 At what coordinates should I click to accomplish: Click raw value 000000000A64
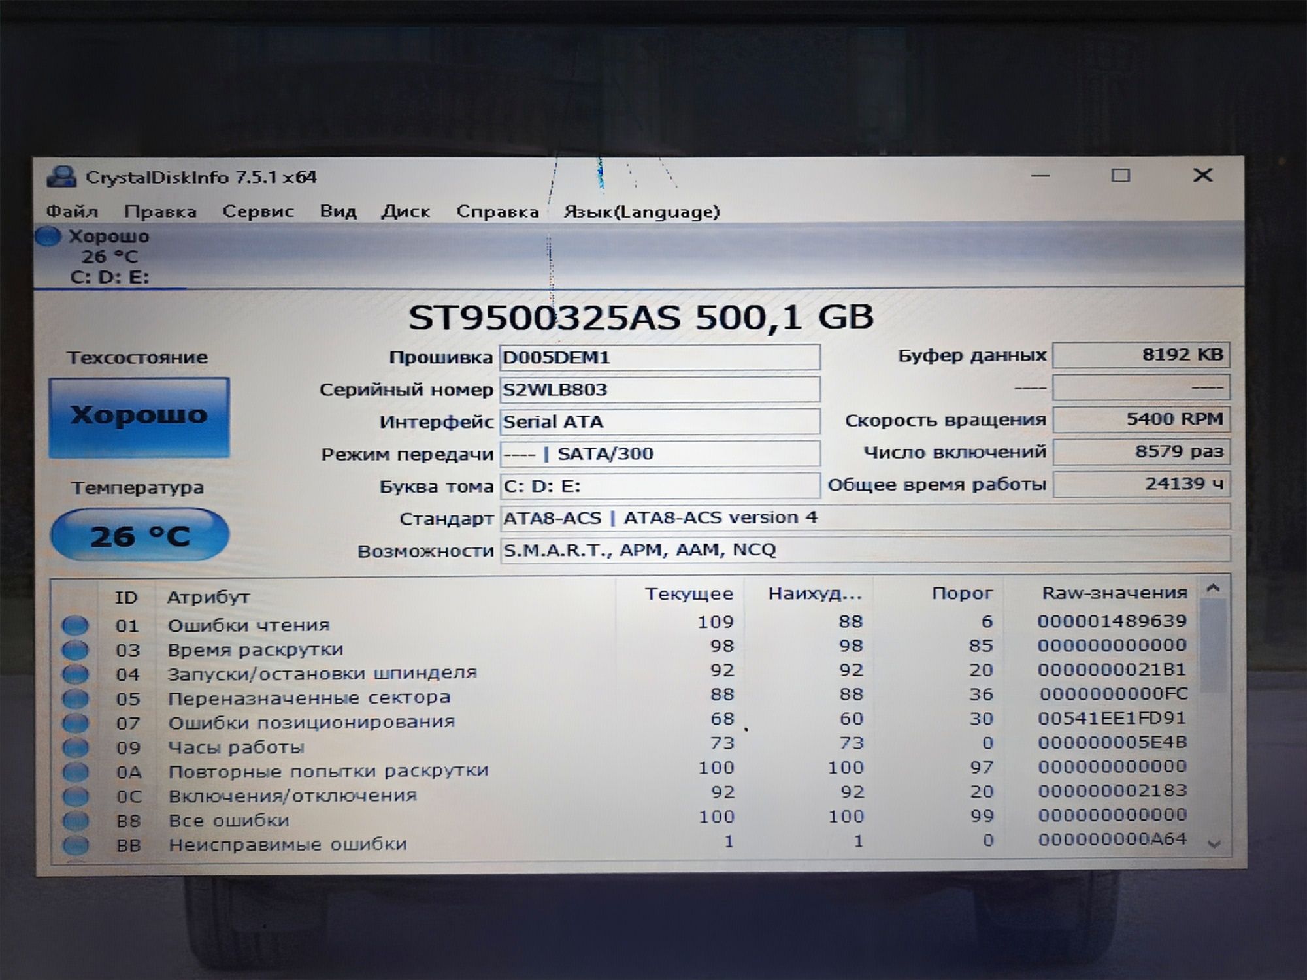click(1112, 839)
